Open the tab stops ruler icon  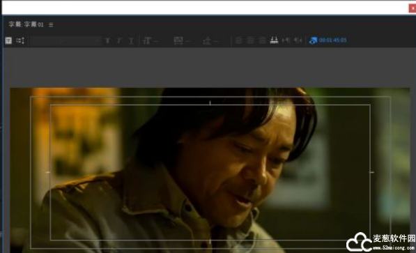pyautogui.click(x=274, y=40)
